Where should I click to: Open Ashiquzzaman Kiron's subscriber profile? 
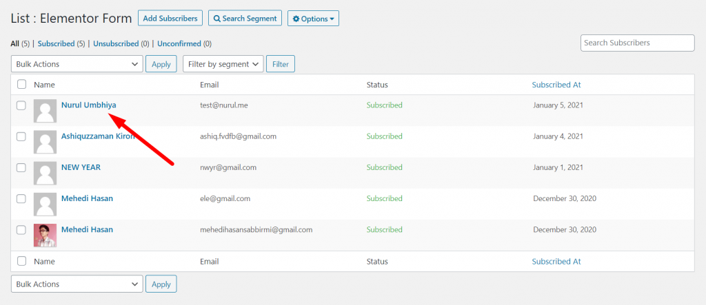[98, 136]
